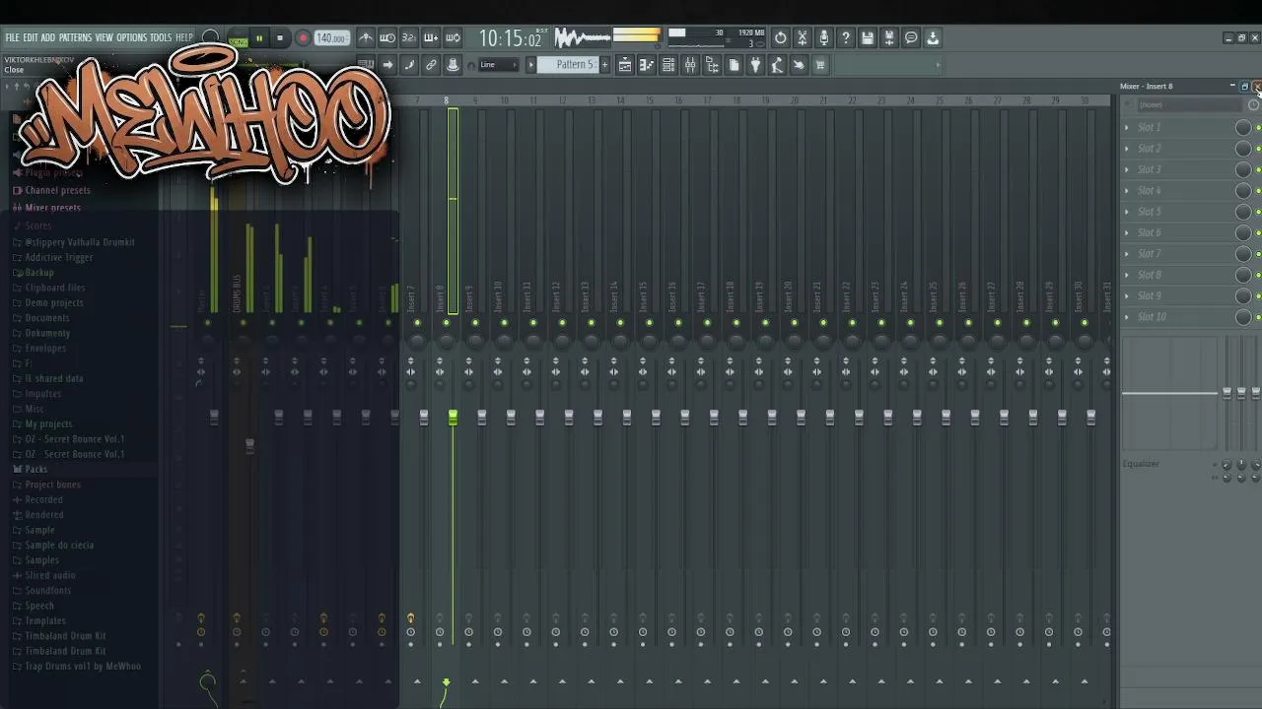Click the microphone one-click recording icon
Image resolution: width=1262 pixels, height=709 pixels.
[824, 38]
